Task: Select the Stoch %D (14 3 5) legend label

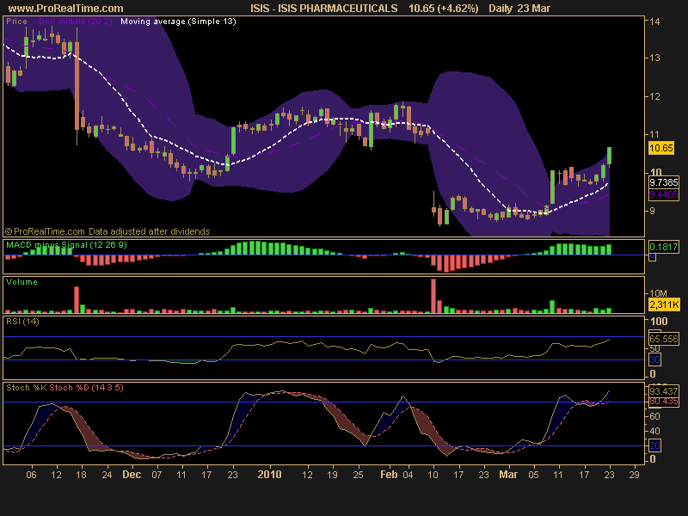Action: tap(87, 388)
